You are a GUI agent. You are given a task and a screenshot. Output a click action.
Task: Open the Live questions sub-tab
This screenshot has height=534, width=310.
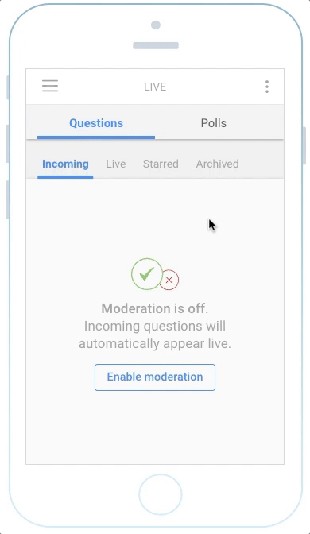pos(116,164)
